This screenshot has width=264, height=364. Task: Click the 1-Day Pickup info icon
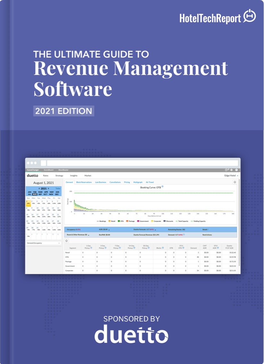click(91, 248)
